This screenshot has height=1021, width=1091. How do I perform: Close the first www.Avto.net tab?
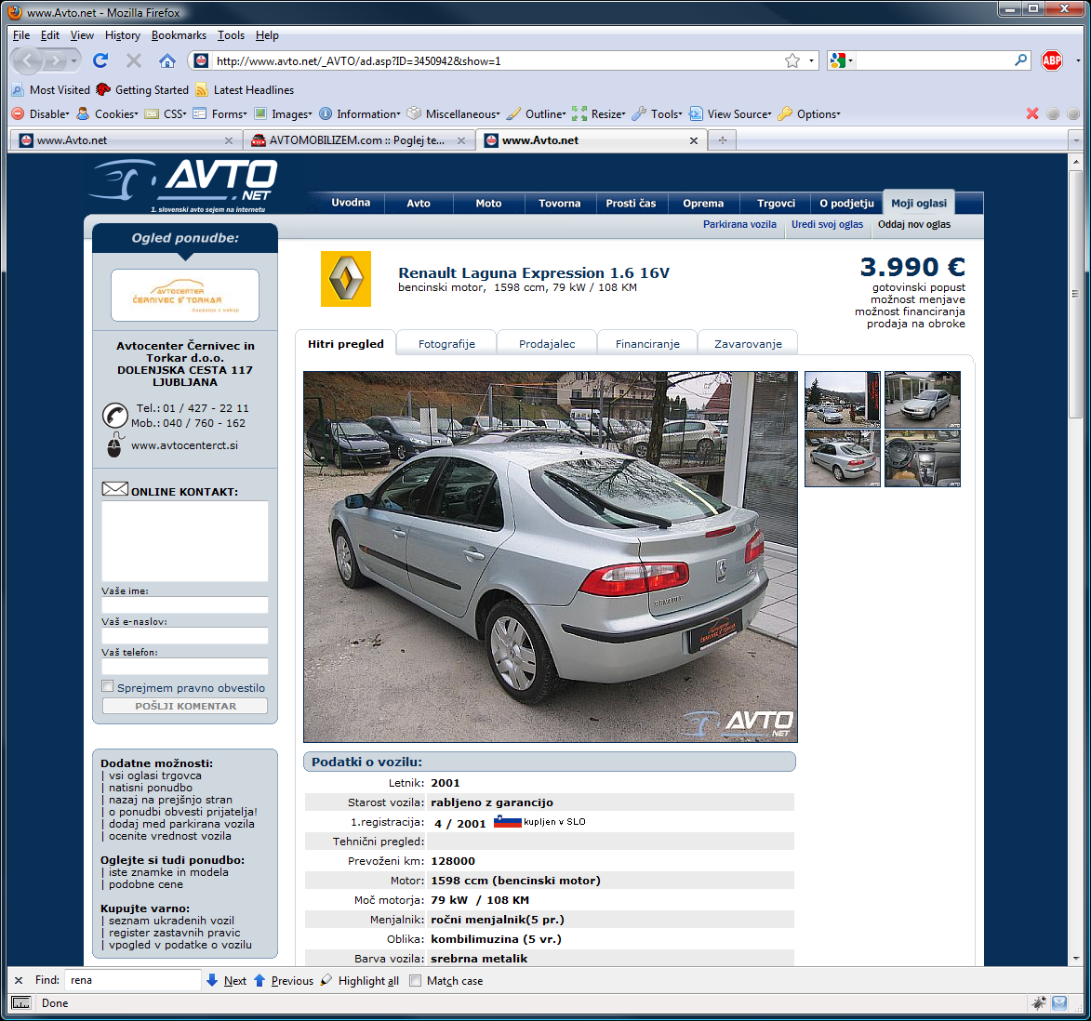(x=228, y=140)
